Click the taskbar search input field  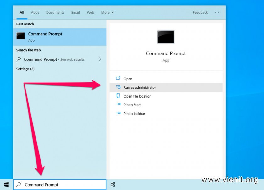(63, 185)
